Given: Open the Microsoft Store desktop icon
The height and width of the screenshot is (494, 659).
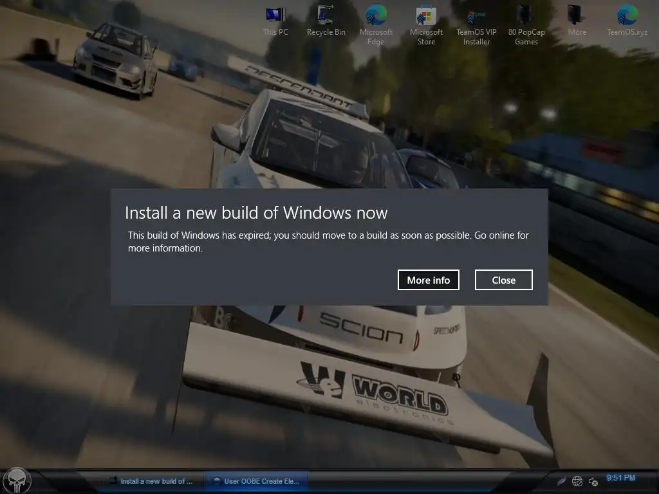Looking at the screenshot, I should (426, 25).
